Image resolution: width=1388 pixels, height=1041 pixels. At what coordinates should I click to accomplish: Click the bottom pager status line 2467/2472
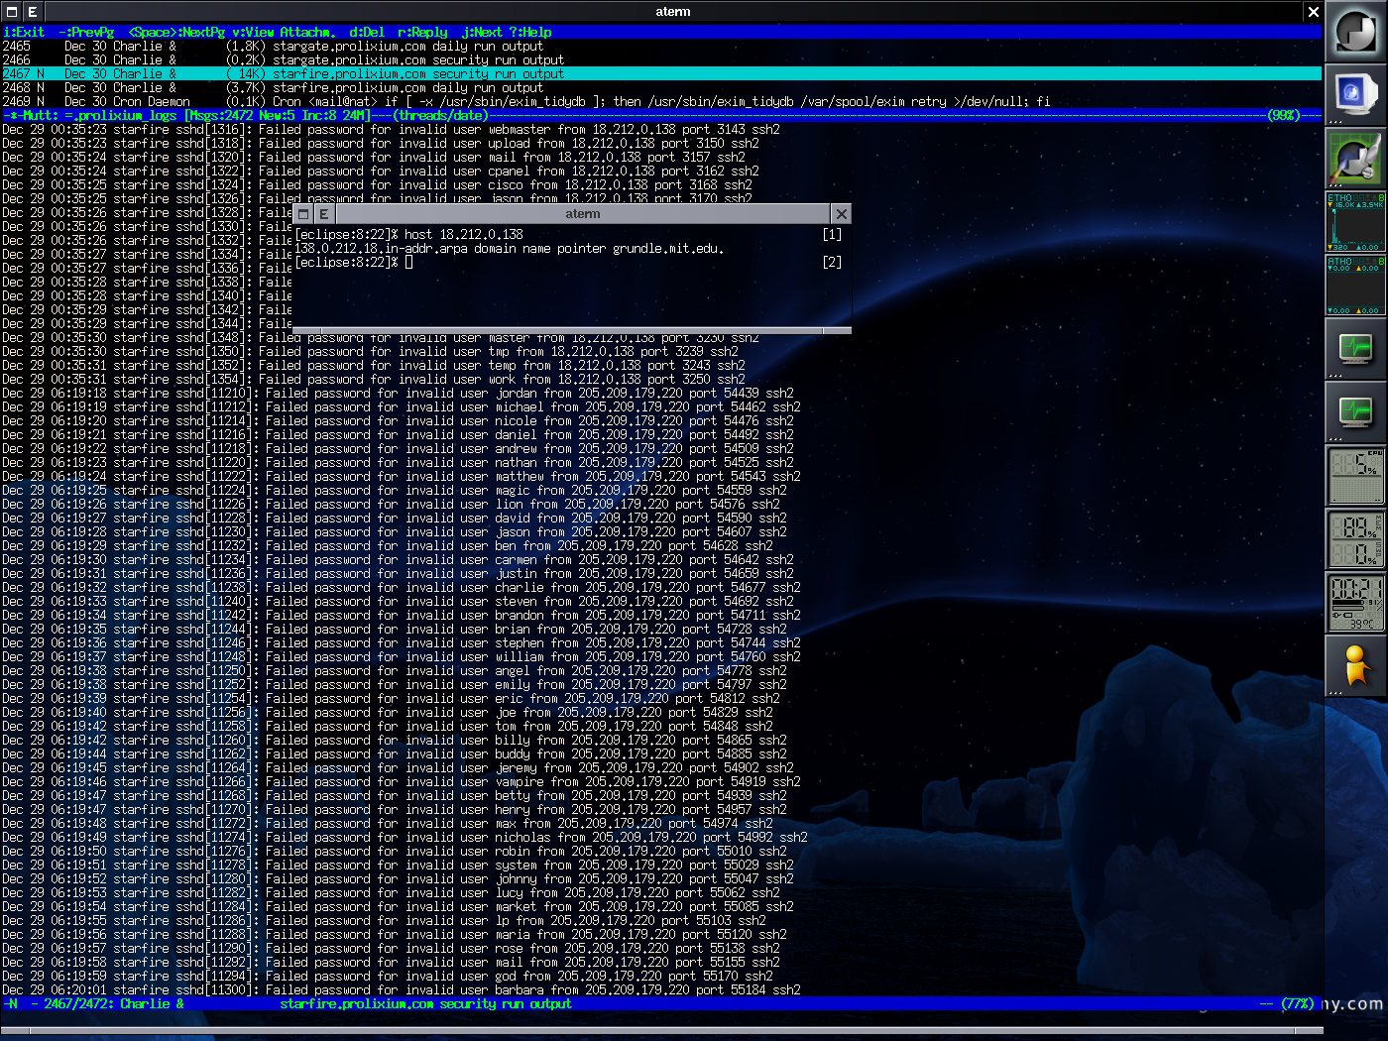coord(661,1003)
